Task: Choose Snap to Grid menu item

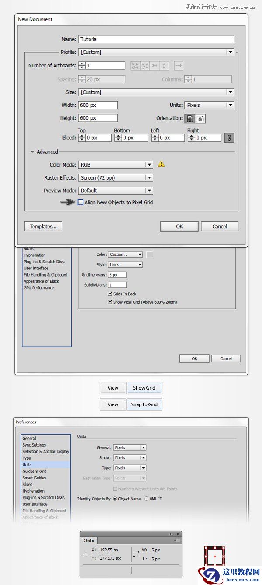Action: pos(144,404)
